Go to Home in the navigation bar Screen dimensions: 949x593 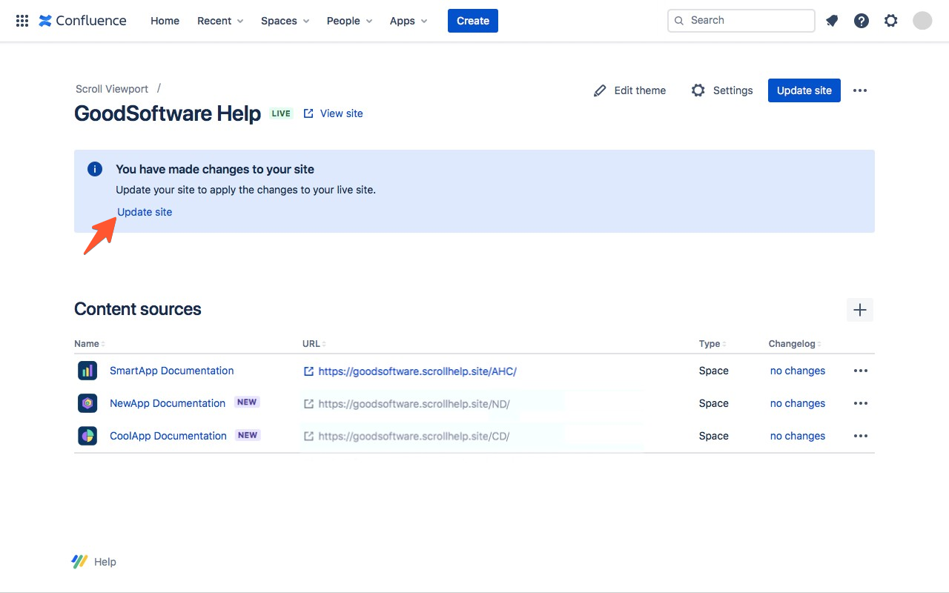tap(165, 21)
